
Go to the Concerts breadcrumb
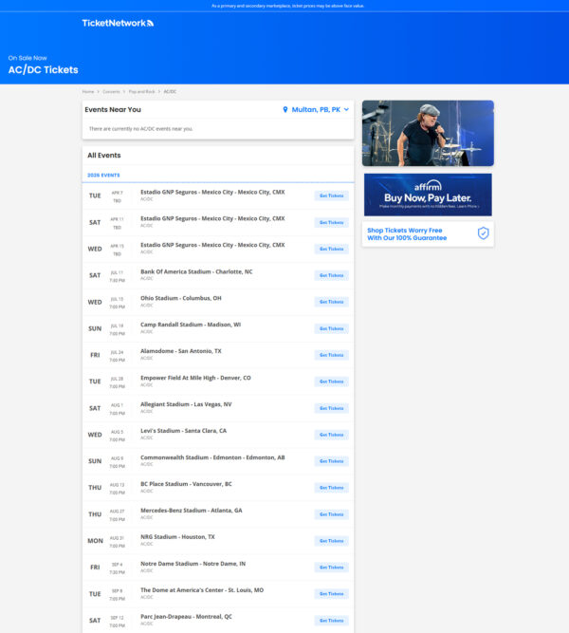[x=111, y=91]
